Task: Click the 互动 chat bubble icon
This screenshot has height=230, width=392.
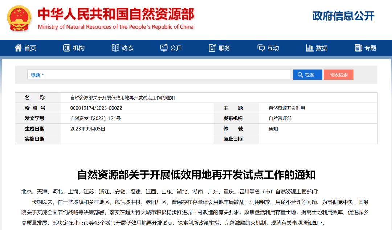Action: pos(261,48)
